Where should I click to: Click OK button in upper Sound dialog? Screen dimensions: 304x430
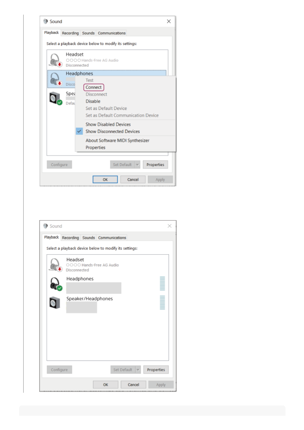coord(105,180)
